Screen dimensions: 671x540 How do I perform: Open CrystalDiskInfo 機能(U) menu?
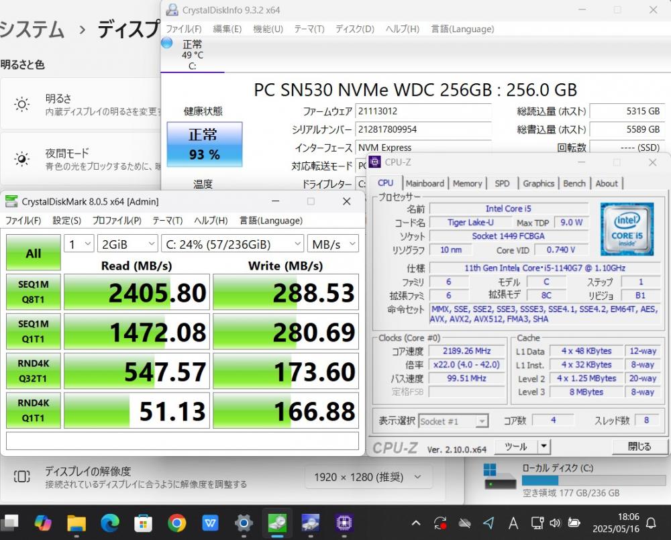click(268, 29)
